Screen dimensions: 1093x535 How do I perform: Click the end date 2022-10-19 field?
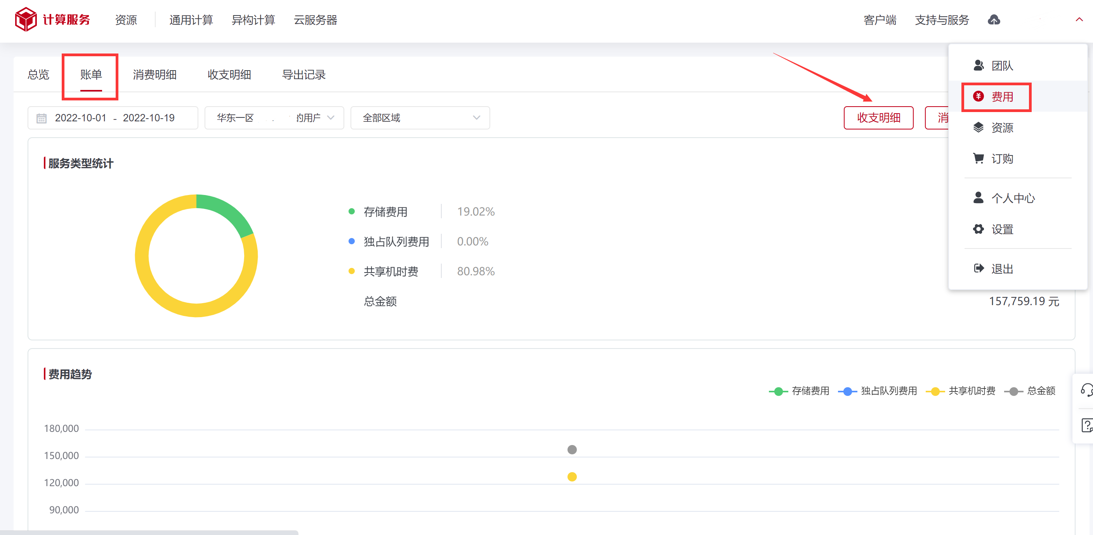149,118
